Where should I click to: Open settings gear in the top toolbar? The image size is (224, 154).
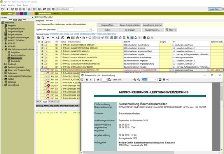tap(53, 9)
